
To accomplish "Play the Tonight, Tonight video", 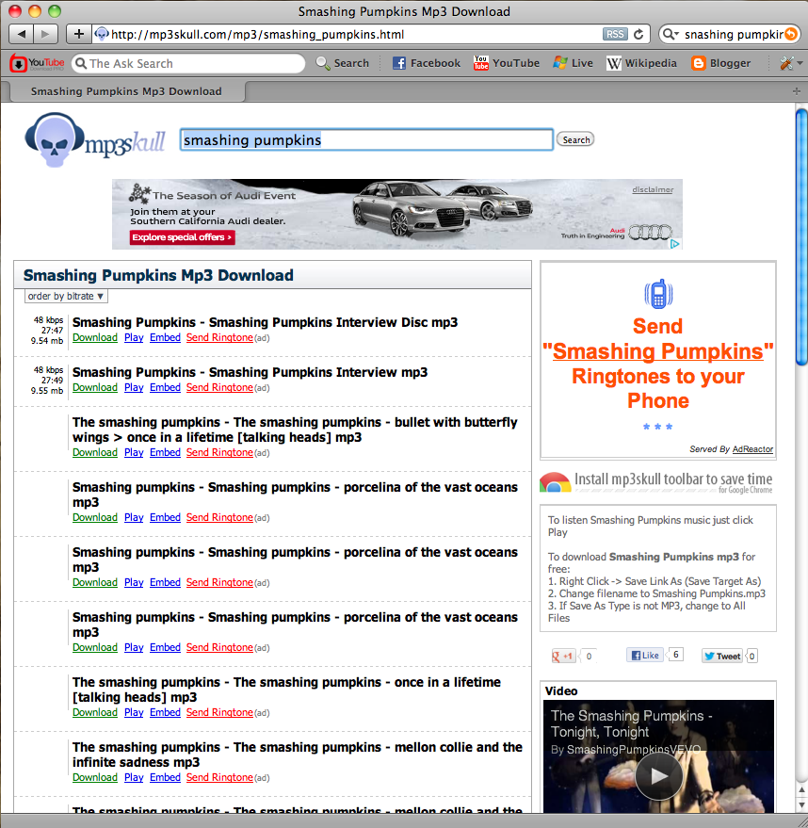I will pos(658,776).
